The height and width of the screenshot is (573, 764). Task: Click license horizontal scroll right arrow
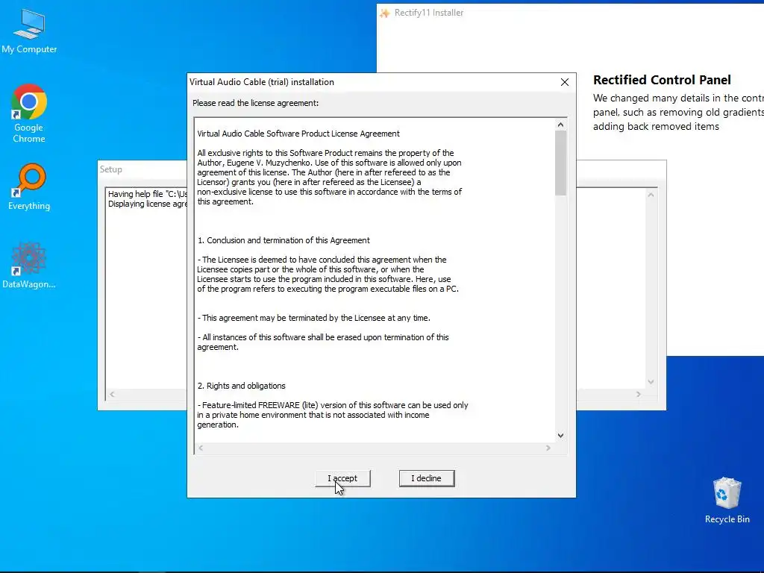pos(548,448)
